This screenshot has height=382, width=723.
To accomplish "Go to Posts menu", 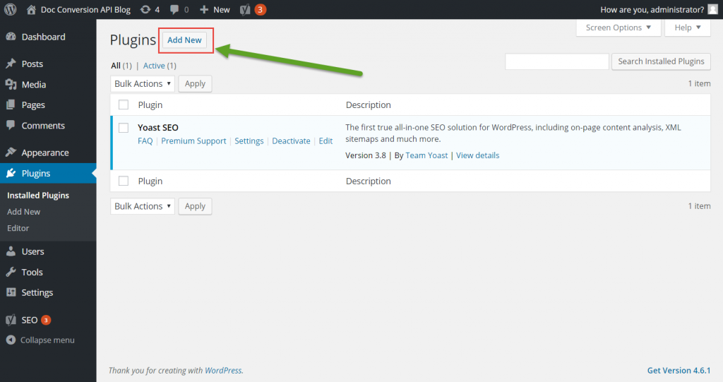I will 32,64.
